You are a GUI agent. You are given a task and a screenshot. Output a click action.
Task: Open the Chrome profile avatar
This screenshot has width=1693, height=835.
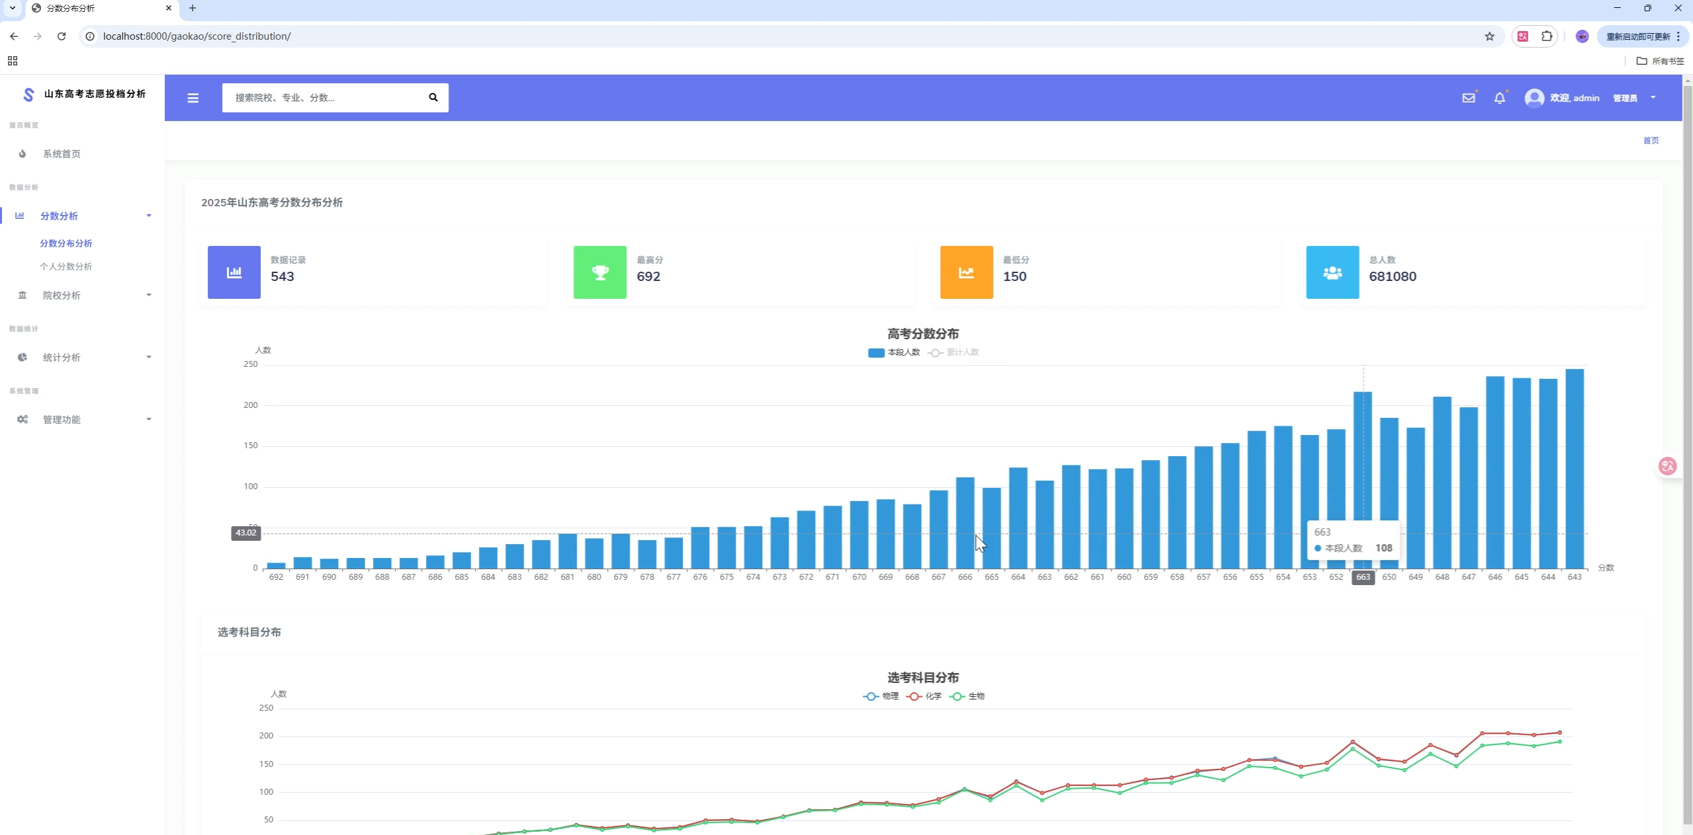[1582, 36]
